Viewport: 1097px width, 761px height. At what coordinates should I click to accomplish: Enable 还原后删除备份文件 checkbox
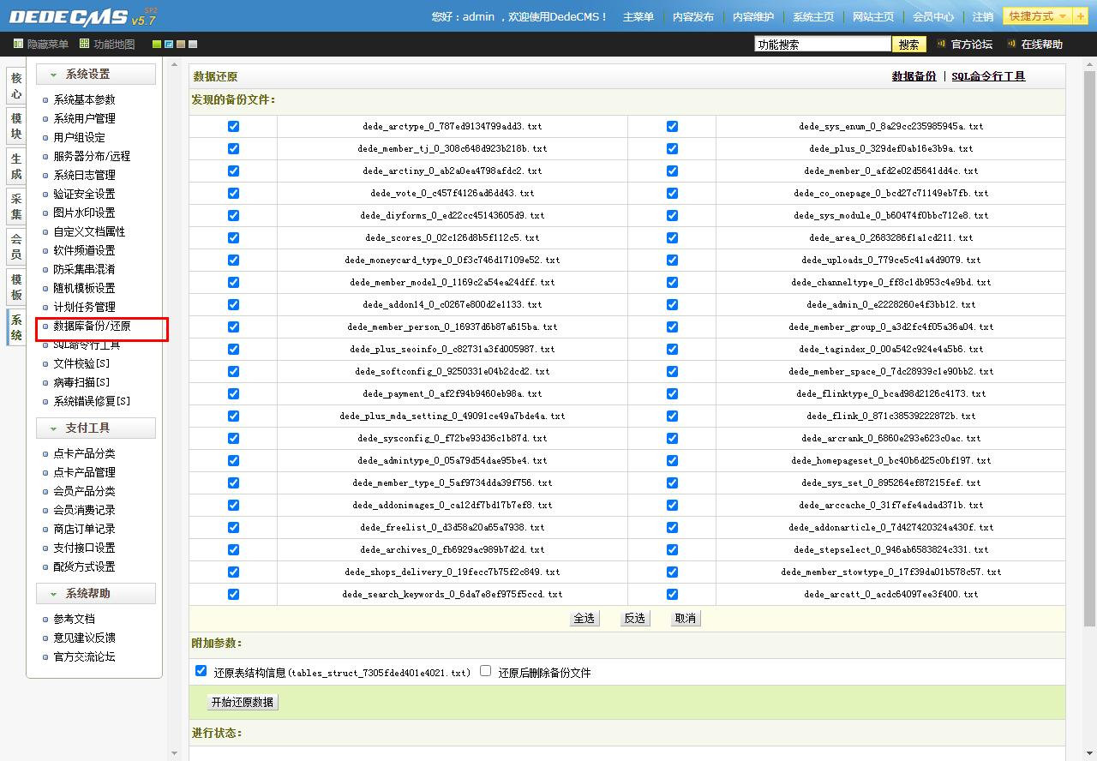(x=485, y=671)
